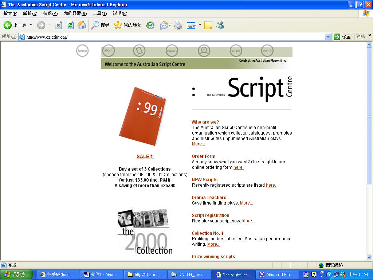Open the Forward button history dropdown arrow

pos(50,25)
